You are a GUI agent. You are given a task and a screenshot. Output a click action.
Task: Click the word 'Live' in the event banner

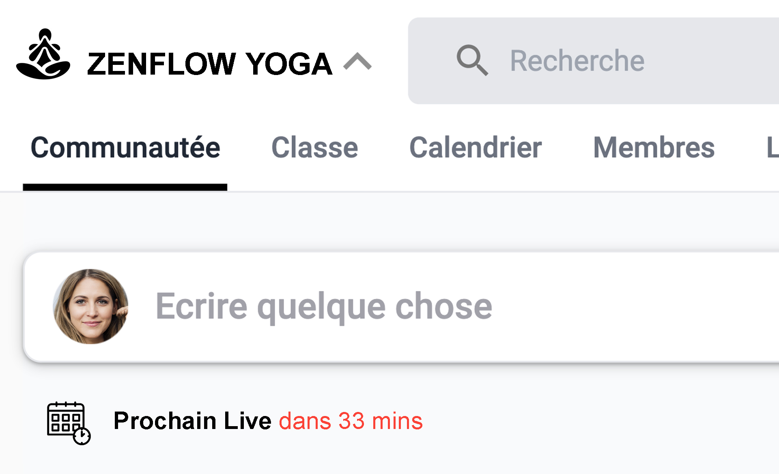click(x=247, y=420)
